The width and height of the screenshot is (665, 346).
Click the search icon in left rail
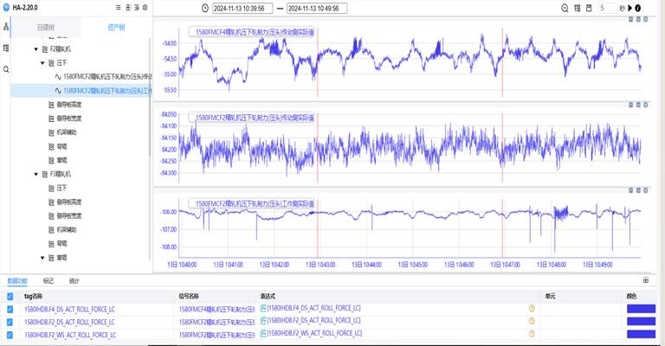(x=6, y=68)
